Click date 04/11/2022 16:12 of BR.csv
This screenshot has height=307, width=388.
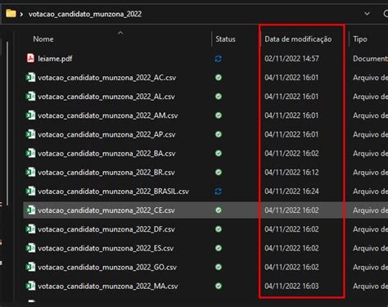click(291, 172)
